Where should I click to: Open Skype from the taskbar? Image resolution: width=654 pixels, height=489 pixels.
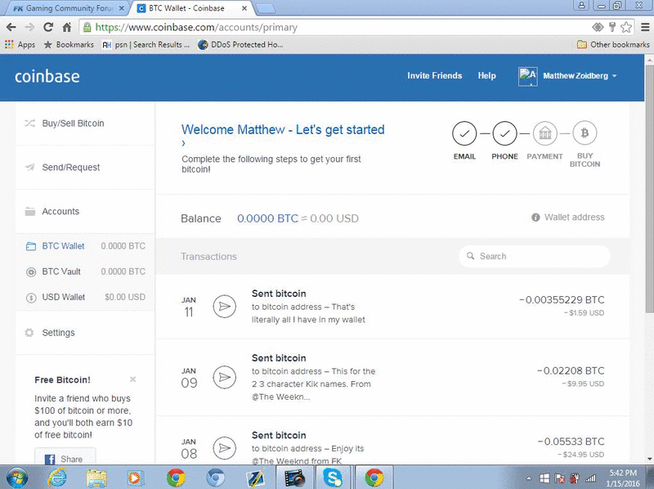(333, 478)
